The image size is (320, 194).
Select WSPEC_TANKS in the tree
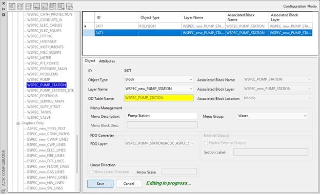(x=39, y=112)
